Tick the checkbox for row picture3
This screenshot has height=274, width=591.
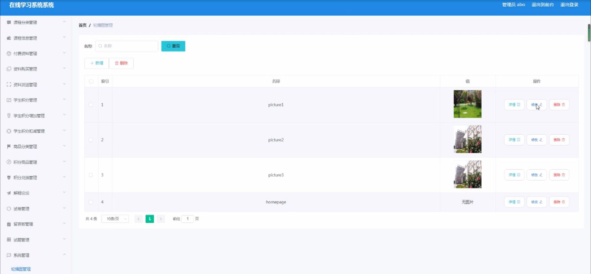pos(91,175)
